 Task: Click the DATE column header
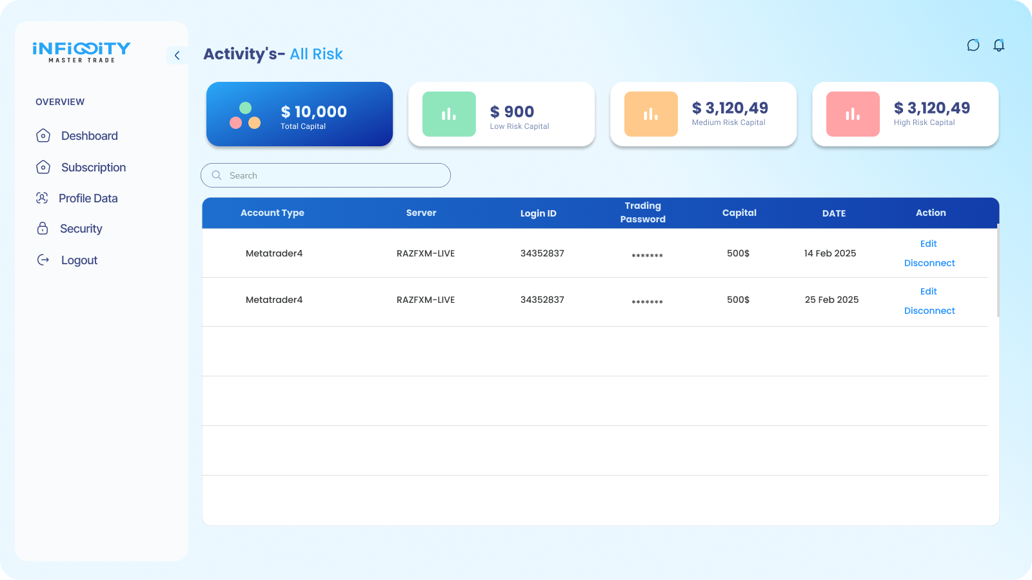click(834, 213)
